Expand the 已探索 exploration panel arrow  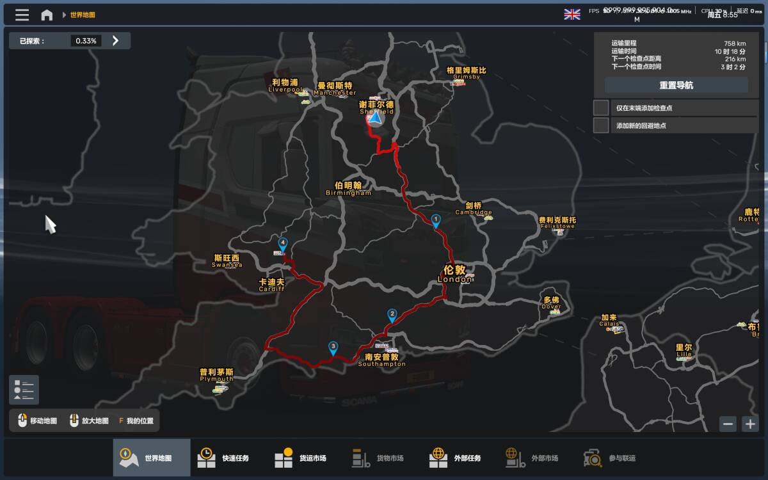(115, 41)
